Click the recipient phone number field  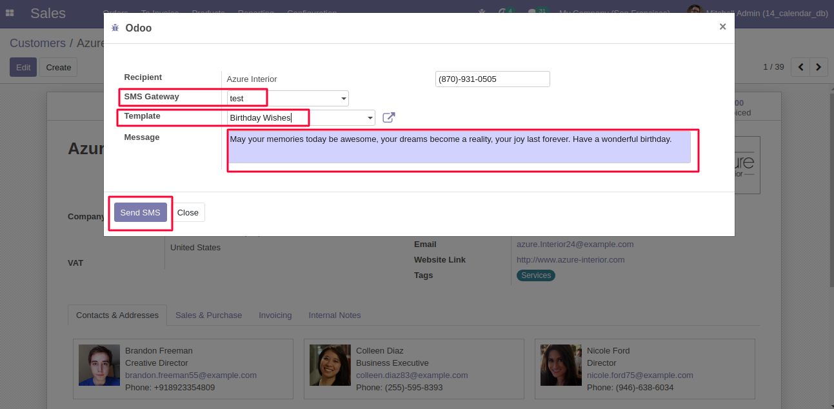point(492,79)
